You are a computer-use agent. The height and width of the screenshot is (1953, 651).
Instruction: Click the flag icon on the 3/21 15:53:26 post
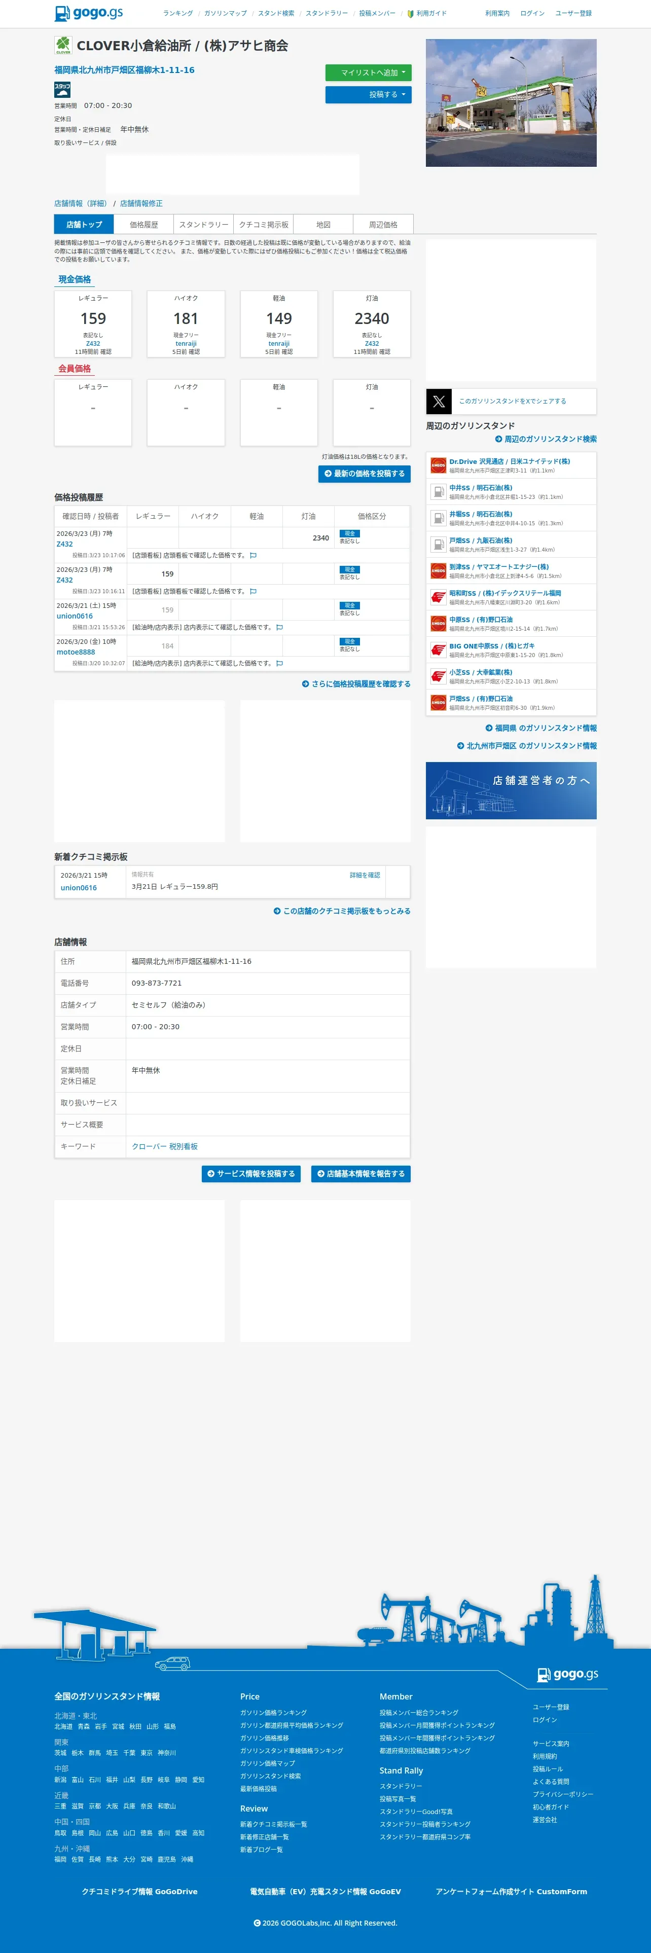tap(280, 628)
